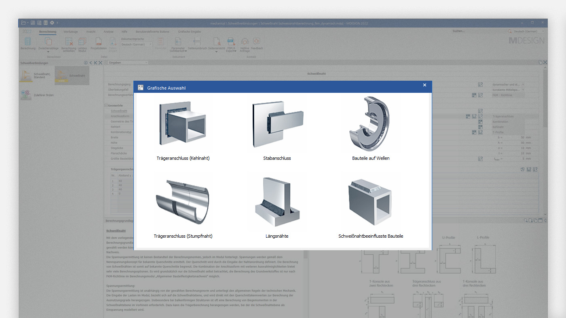Click the Hotline Anfrage headset icon
566x318 pixels.
tap(245, 45)
